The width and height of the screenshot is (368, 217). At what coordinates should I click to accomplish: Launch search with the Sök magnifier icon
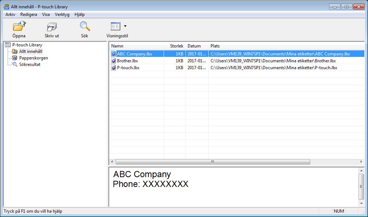(85, 26)
